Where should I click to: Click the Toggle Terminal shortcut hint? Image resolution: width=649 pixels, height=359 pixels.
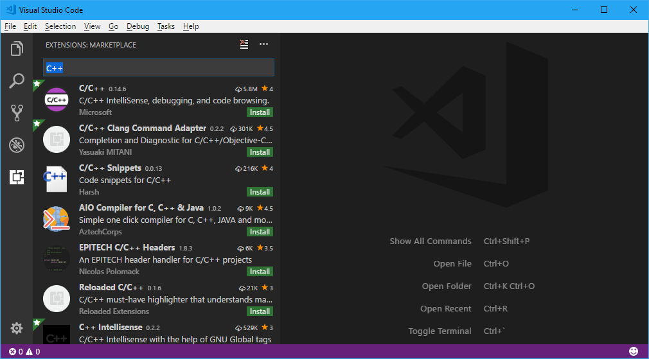click(494, 331)
